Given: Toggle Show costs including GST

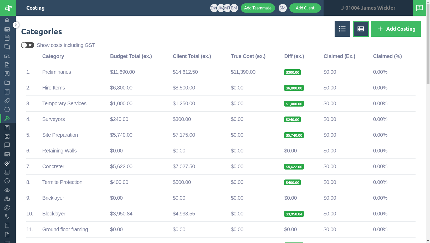Looking at the screenshot, I should tap(27, 45).
